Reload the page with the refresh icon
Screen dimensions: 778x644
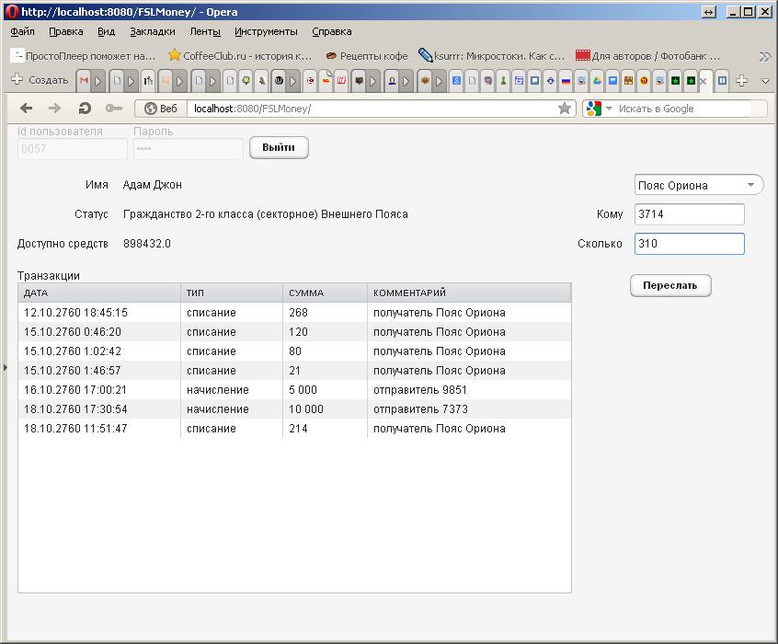tap(85, 109)
